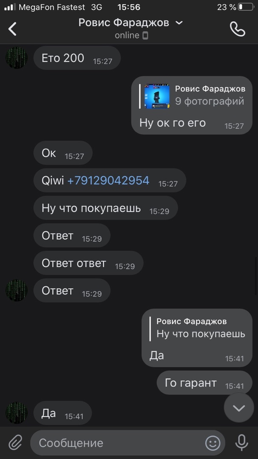
Task: Tap the 'Ну ок го его' reply bubble
Action: pyautogui.click(x=192, y=105)
